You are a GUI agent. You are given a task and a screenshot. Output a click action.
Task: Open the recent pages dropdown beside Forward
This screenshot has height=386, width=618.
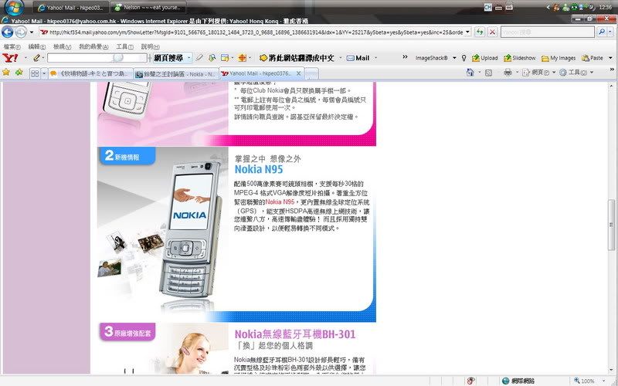(32, 32)
